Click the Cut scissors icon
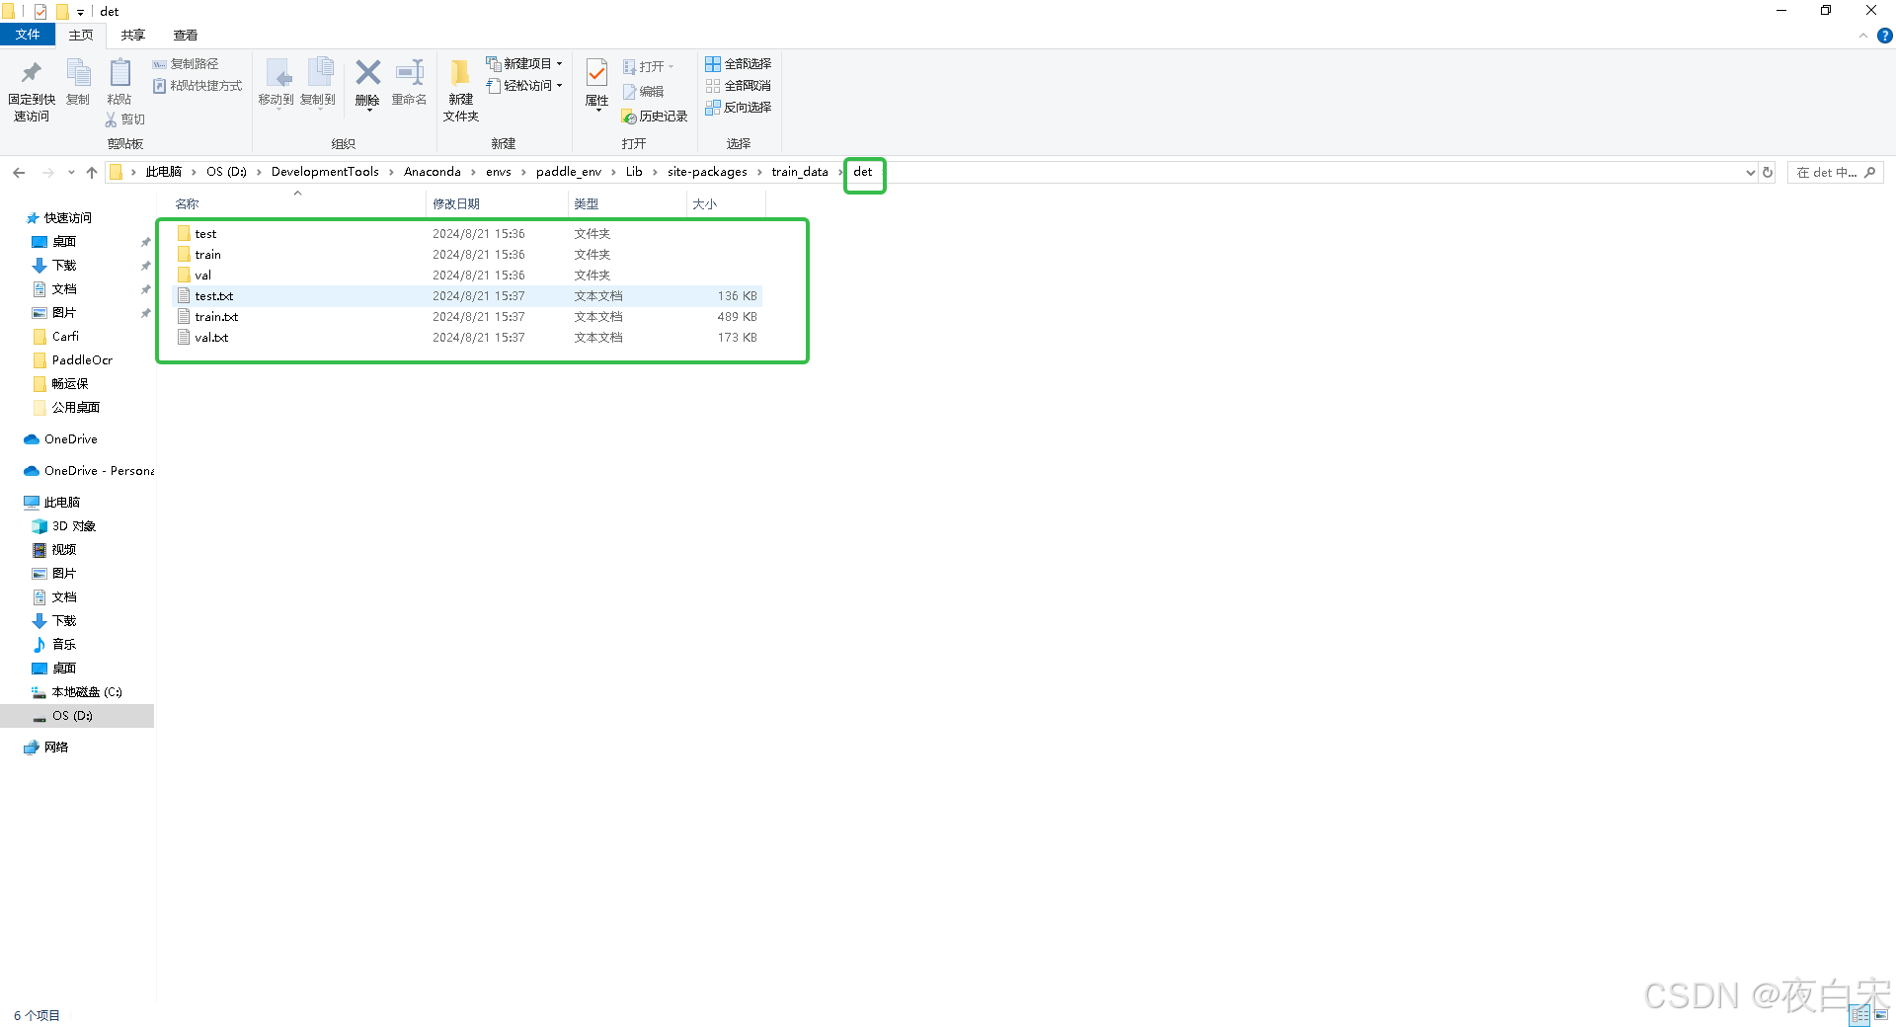 click(111, 119)
